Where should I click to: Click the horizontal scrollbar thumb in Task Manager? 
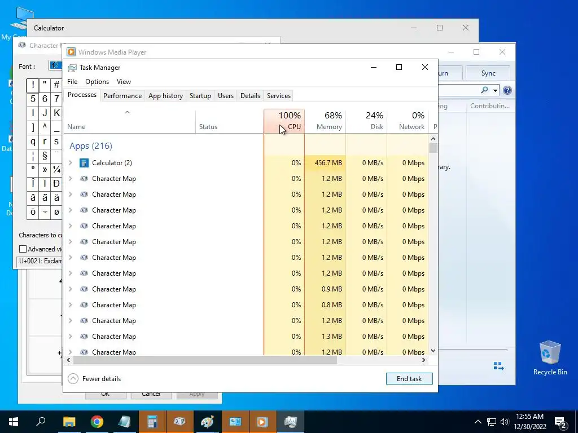[205, 360]
